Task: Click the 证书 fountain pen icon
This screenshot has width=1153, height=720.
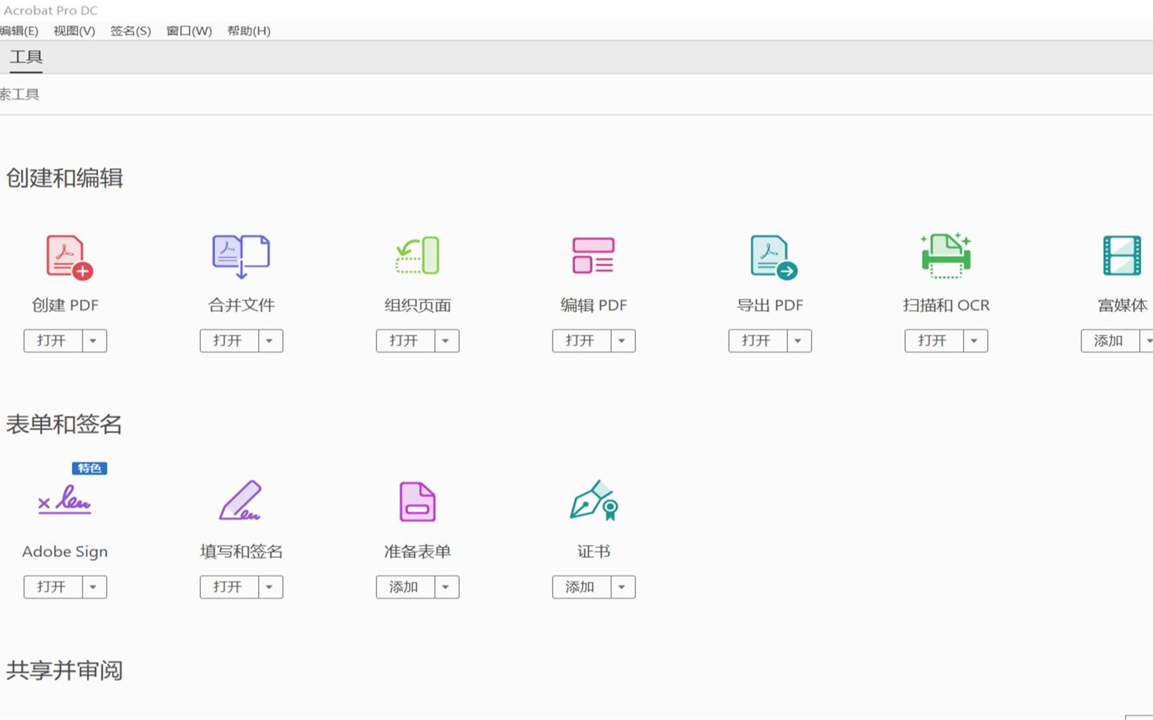Action: tap(594, 501)
